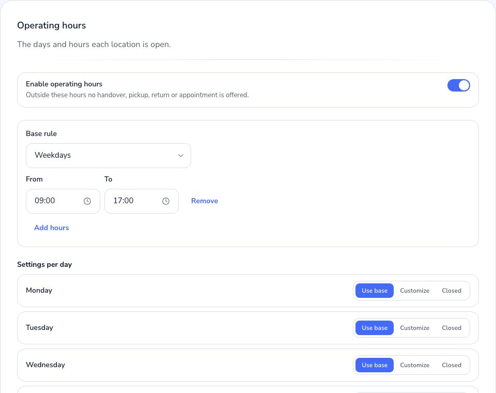Set Tuesday to Closed

(452, 328)
